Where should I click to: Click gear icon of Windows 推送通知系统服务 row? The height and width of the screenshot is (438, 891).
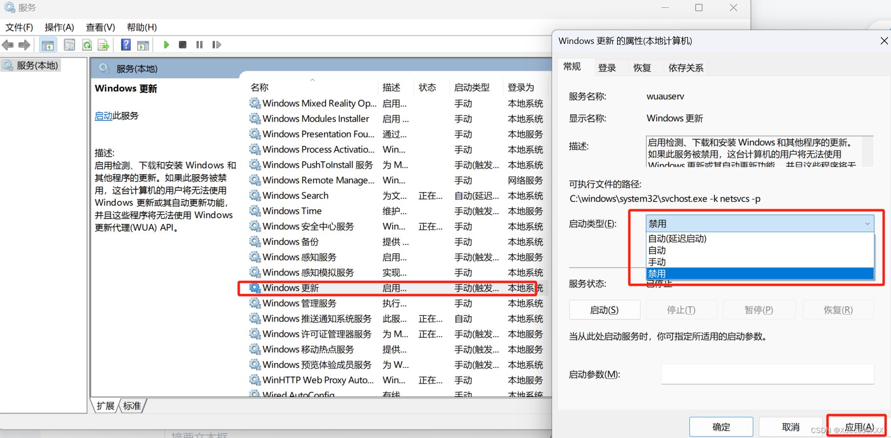point(255,319)
